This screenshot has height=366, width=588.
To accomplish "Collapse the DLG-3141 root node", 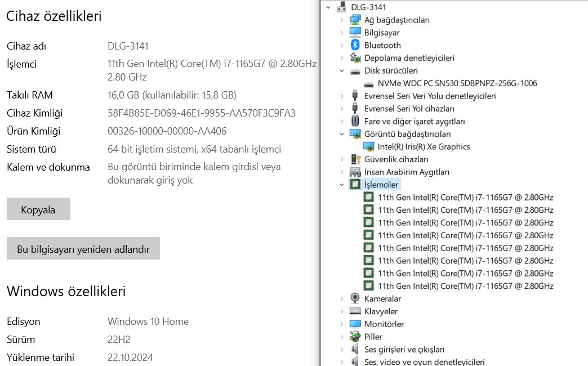I will coord(328,7).
